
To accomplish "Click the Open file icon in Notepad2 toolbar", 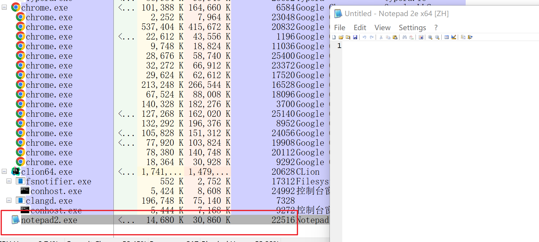I will 341,37.
